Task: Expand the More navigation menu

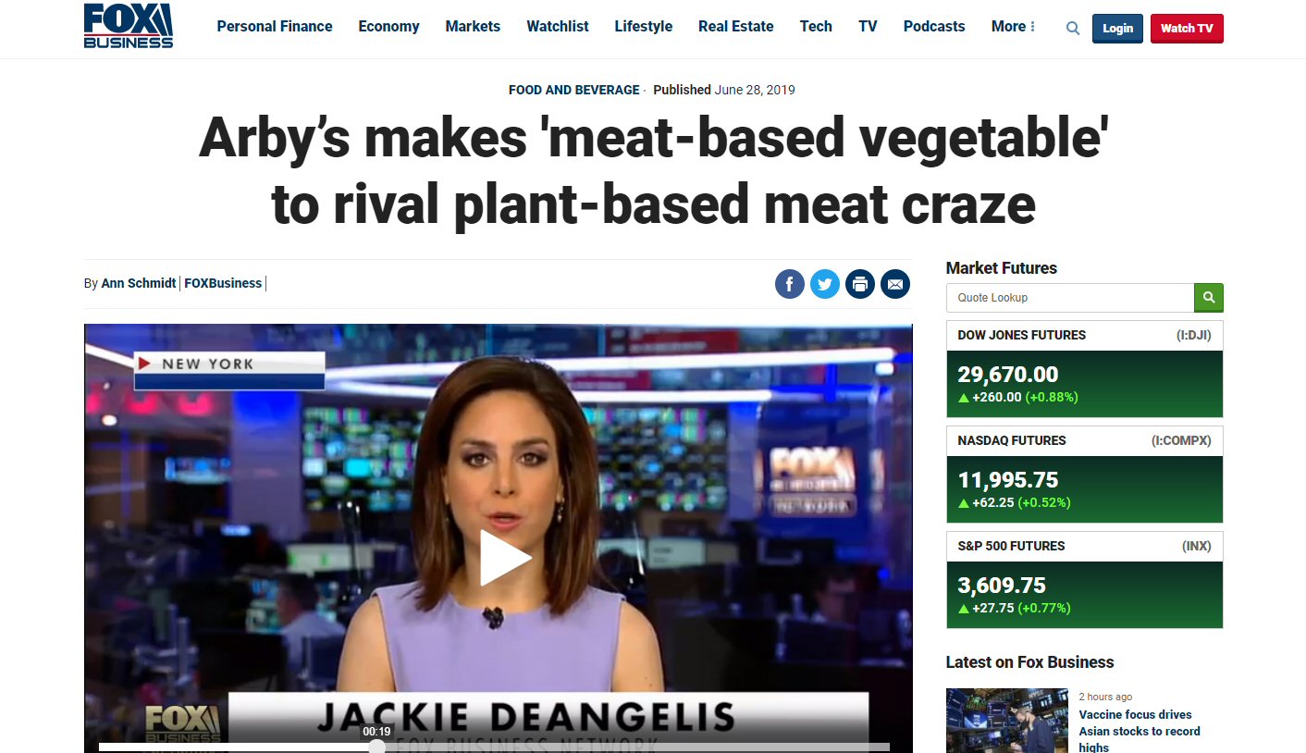Action: coord(1013,27)
